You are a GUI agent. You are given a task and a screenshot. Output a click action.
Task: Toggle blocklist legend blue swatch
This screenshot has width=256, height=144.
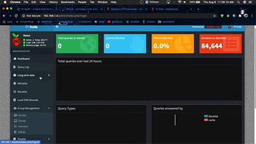tap(206, 116)
